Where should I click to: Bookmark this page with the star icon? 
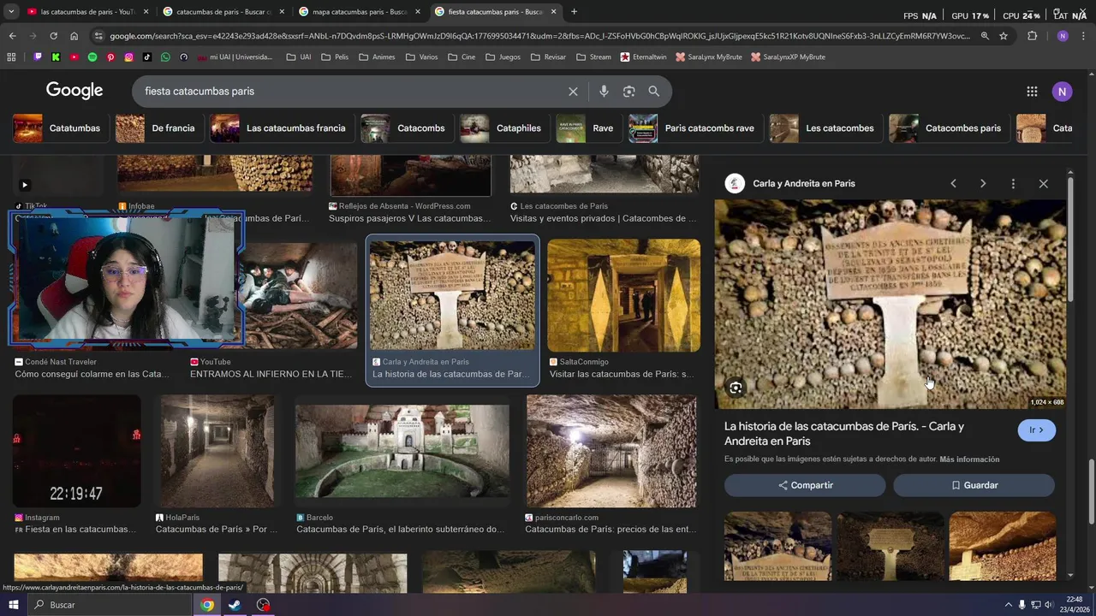click(1004, 36)
